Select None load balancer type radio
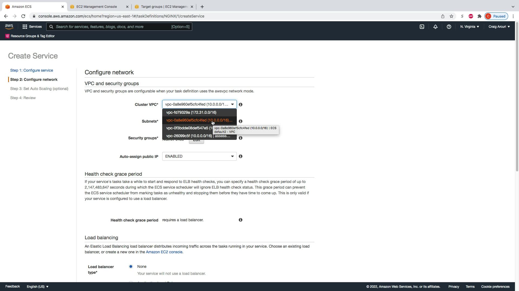The image size is (519, 291). (x=131, y=266)
